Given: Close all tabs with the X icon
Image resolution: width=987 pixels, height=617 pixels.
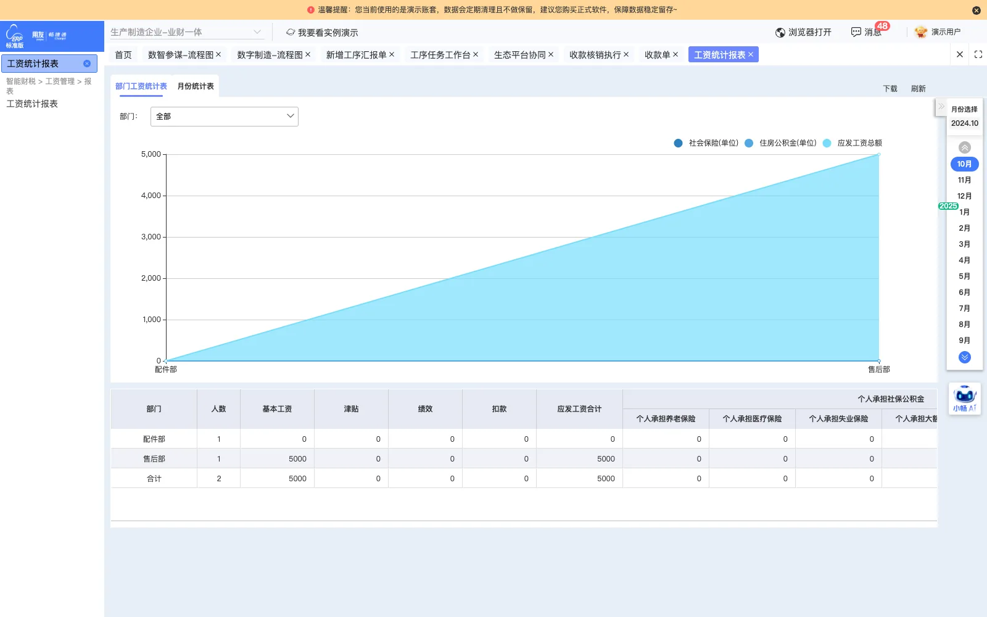Looking at the screenshot, I should tap(960, 54).
